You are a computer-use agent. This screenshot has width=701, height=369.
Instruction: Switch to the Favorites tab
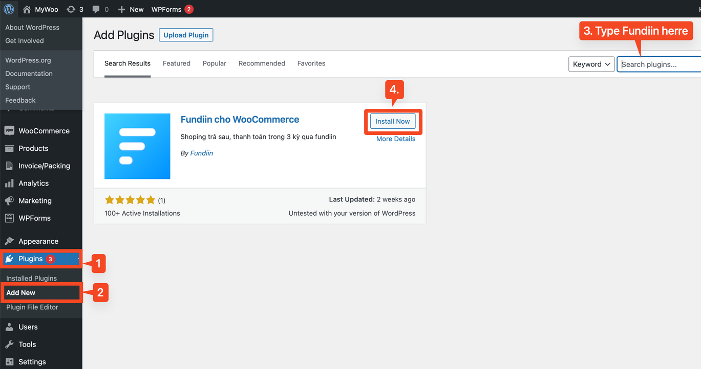click(311, 63)
